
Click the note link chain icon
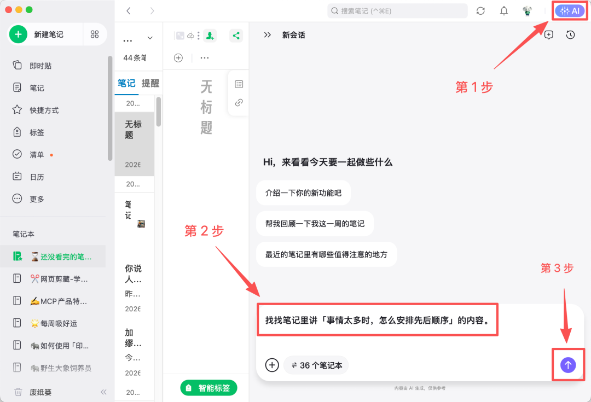click(x=239, y=102)
